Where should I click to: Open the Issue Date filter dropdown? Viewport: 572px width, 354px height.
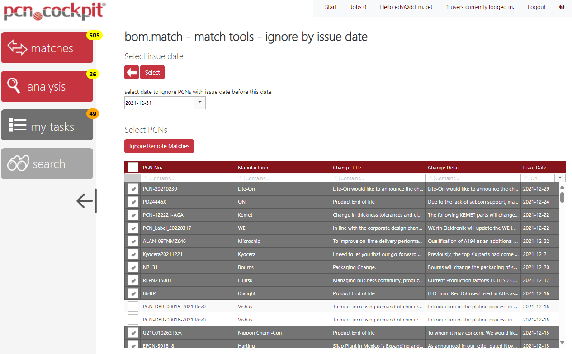[560, 177]
